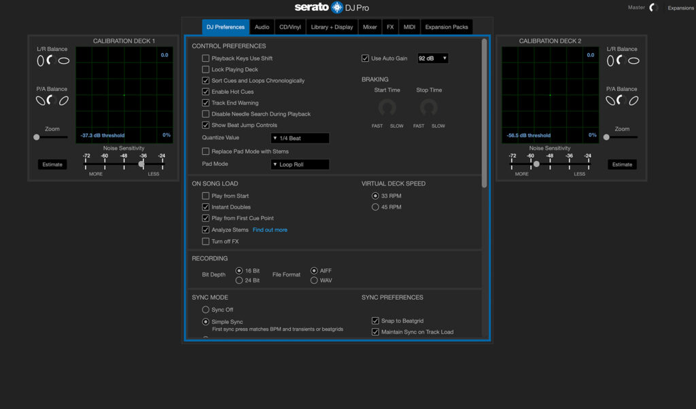Open the Auto Gain dB level dropdown
696x409 pixels.
pyautogui.click(x=432, y=58)
